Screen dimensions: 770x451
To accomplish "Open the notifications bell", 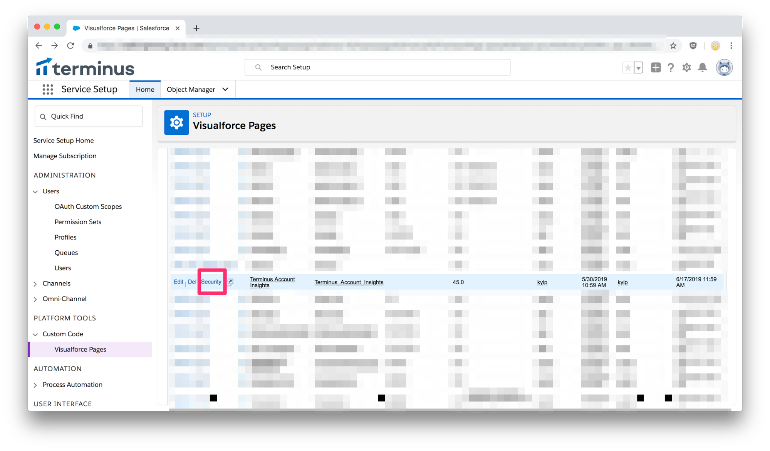I will 702,67.
